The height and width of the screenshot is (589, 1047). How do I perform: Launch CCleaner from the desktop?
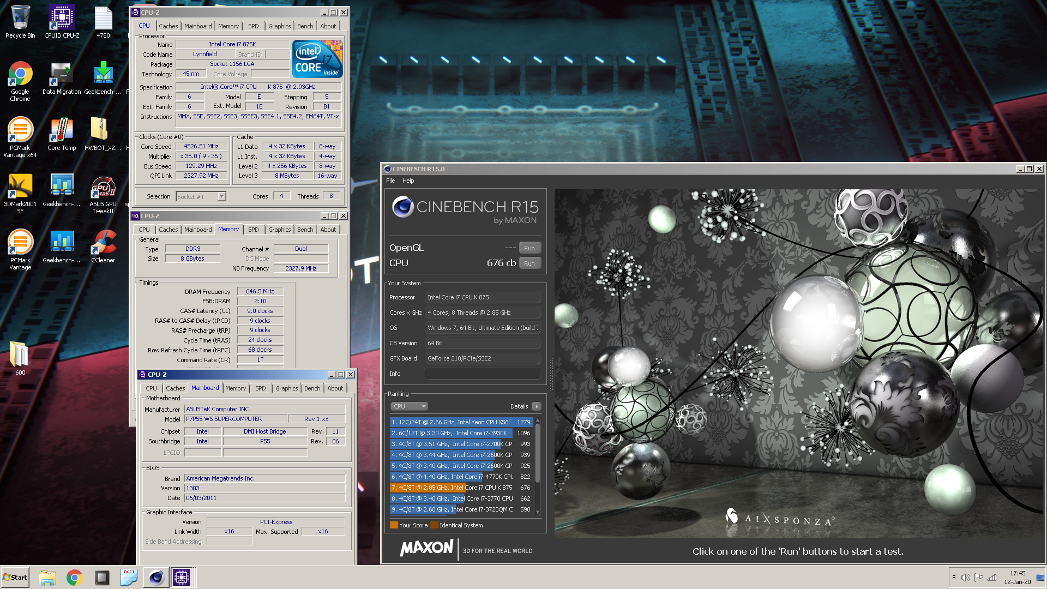point(103,247)
